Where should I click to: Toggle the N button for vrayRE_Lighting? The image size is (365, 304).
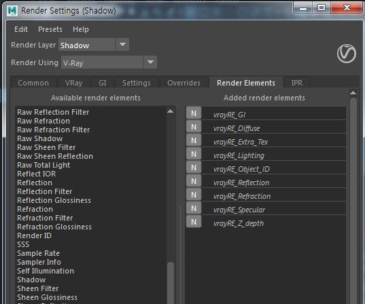pos(194,154)
